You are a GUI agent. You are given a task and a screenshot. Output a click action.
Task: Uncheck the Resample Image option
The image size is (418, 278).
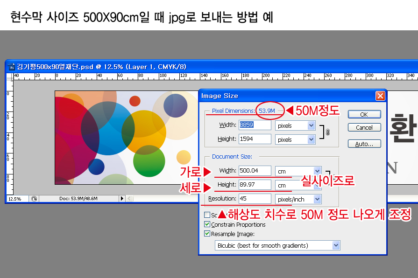207,234
